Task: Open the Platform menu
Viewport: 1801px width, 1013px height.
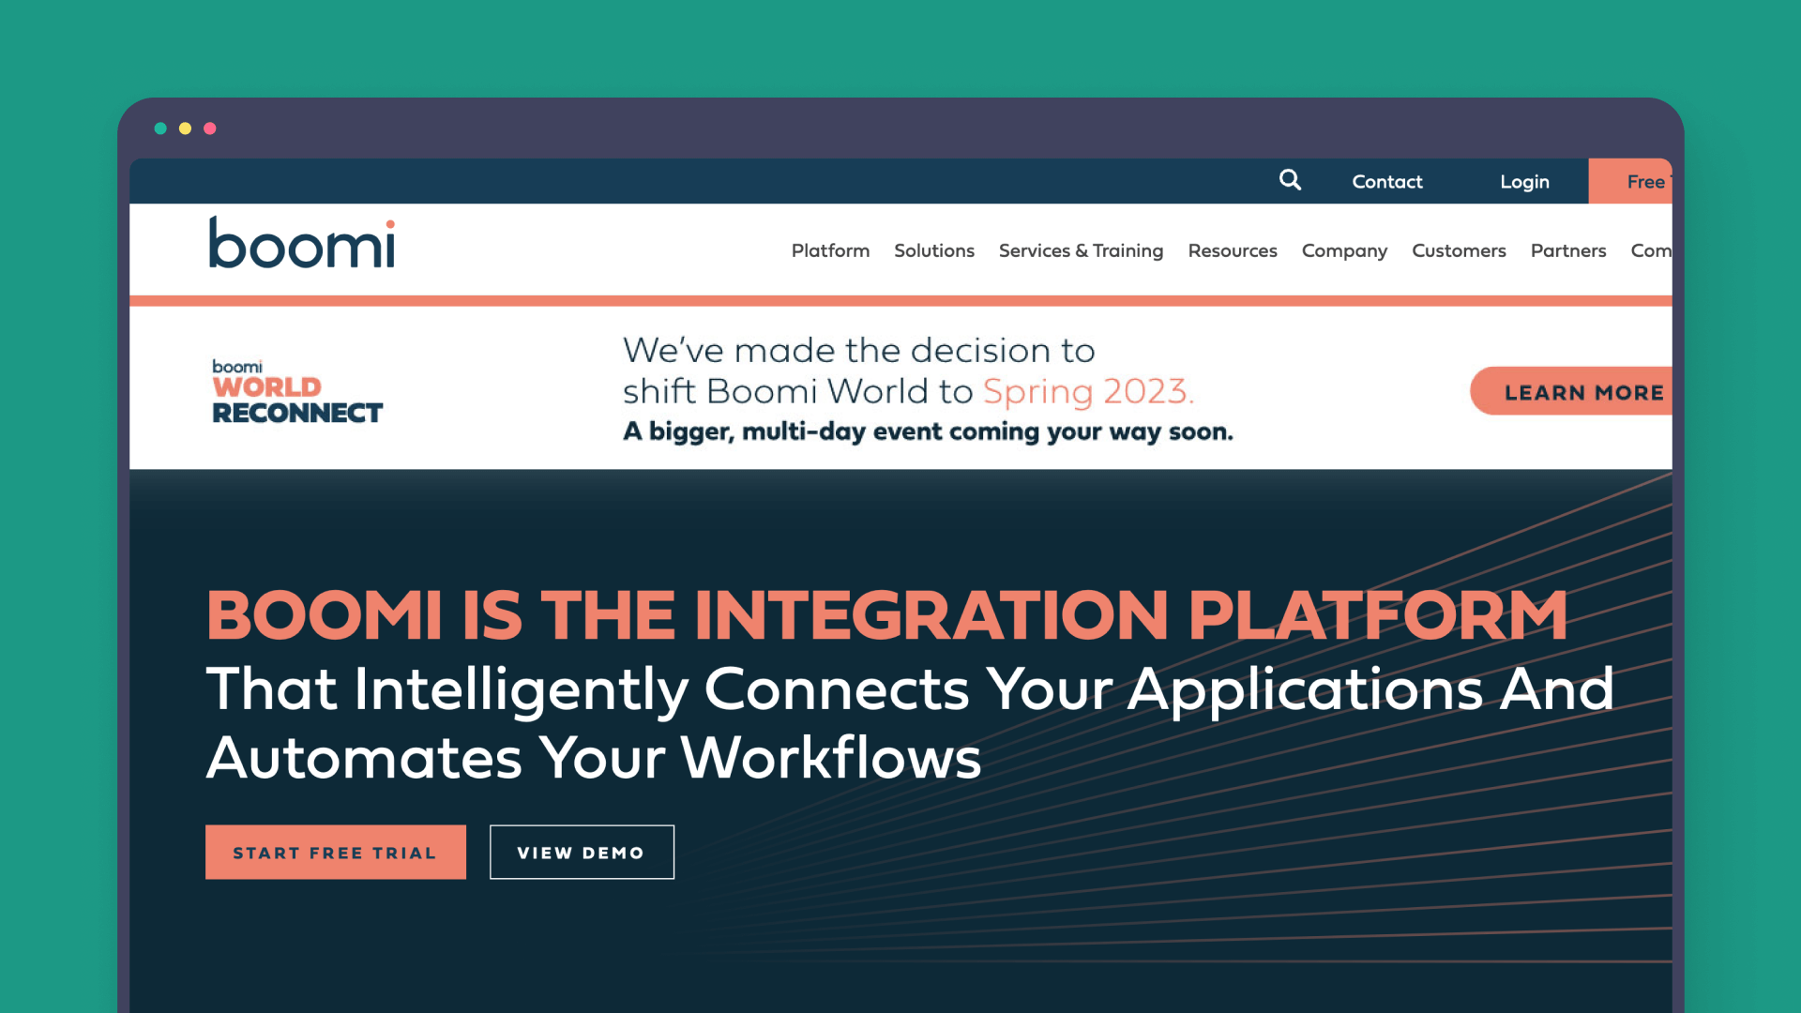Action: click(x=830, y=250)
